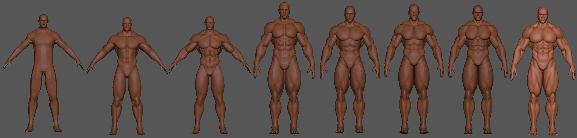
Task: Click the head of the rightmost figure
Action: pos(543,15)
